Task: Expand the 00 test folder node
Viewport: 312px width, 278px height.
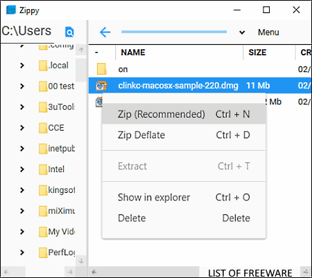Action: (22, 86)
